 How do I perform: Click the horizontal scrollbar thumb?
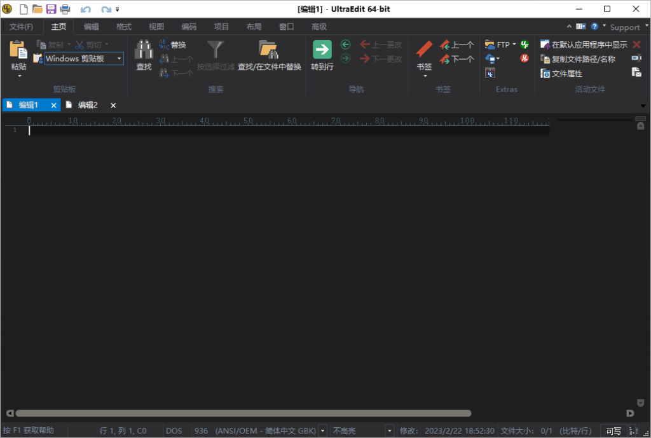[243, 413]
